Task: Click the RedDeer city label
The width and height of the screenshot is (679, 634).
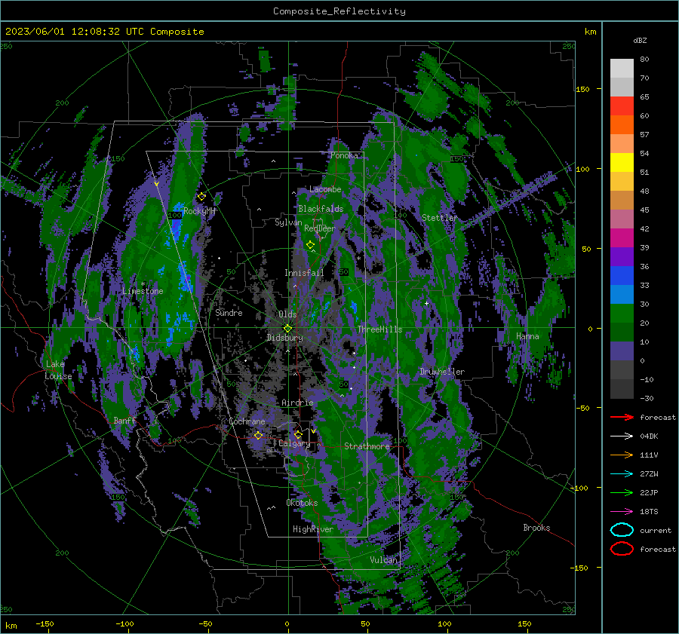Action: tap(320, 228)
